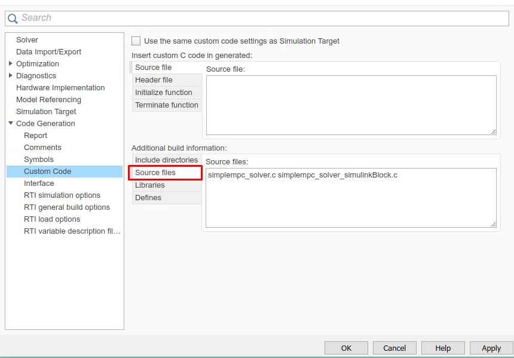Click the Help button
514x358 pixels.
[443, 348]
